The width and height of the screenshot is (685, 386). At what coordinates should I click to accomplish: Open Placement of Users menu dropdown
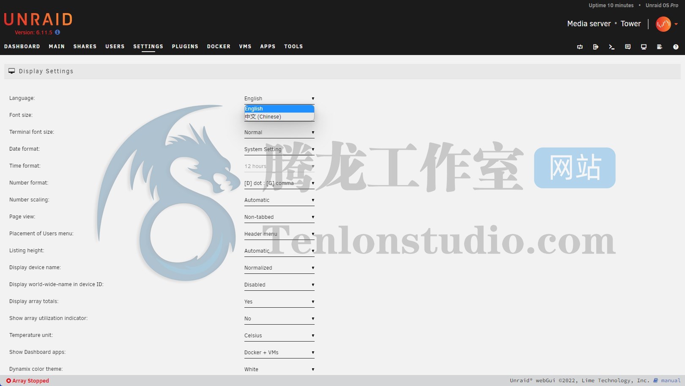pyautogui.click(x=279, y=234)
